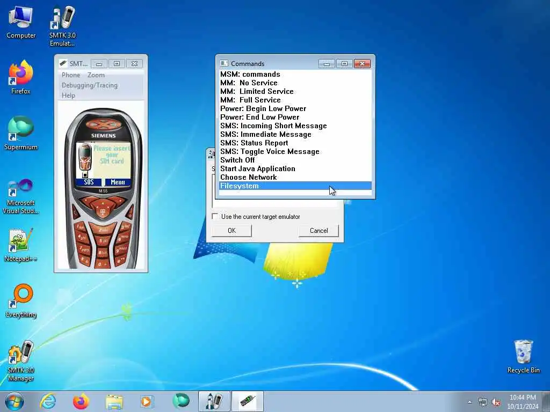Click the Commands window title bar icon

coord(223,63)
